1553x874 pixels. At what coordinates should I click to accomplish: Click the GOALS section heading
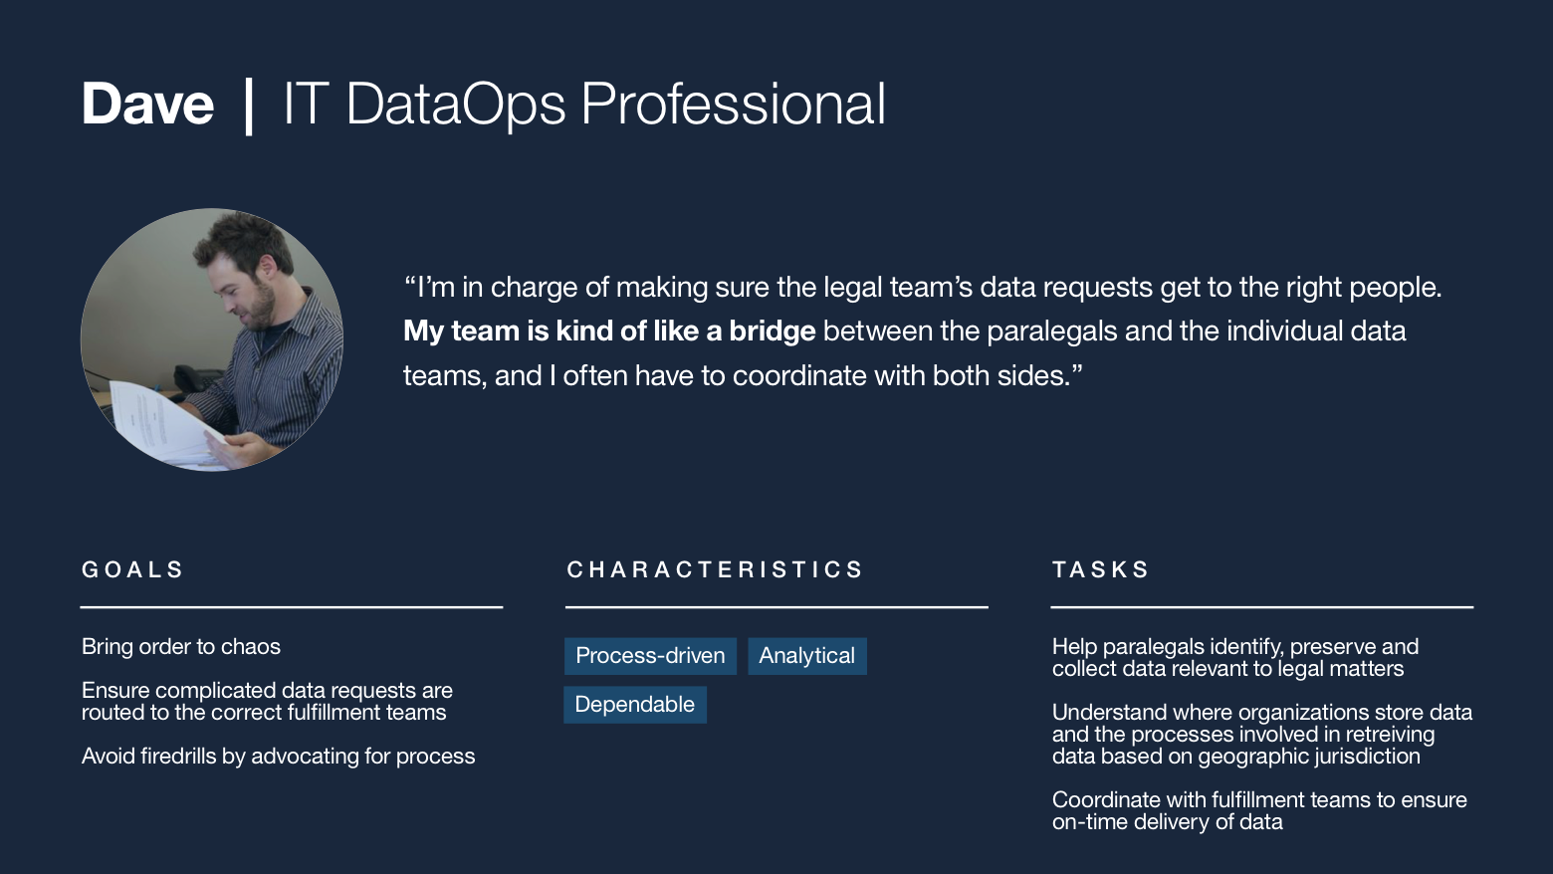(x=132, y=569)
